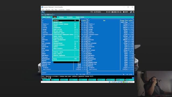Click the clock icon next to 19:19
172x97 pixels.
click(x=124, y=12)
